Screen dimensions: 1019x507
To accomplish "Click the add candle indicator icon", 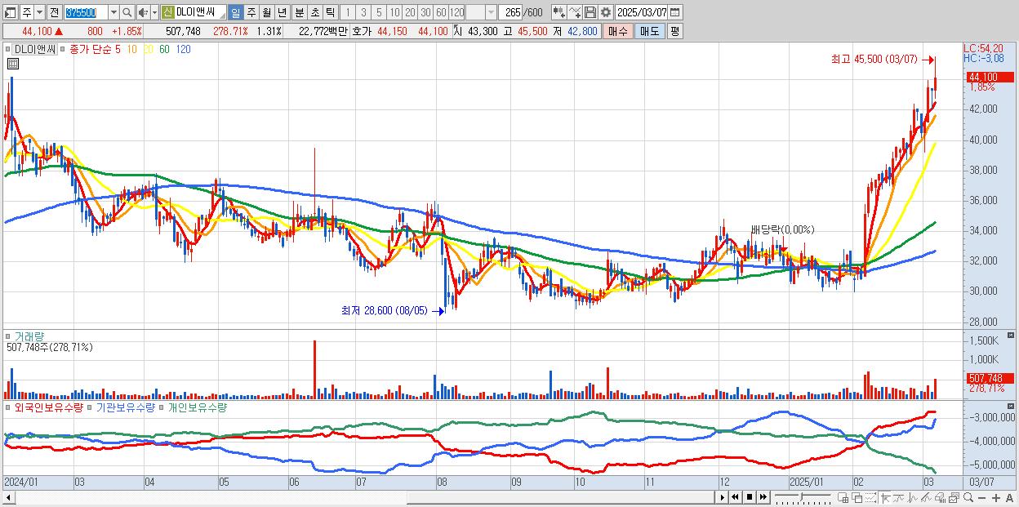I will (x=558, y=12).
